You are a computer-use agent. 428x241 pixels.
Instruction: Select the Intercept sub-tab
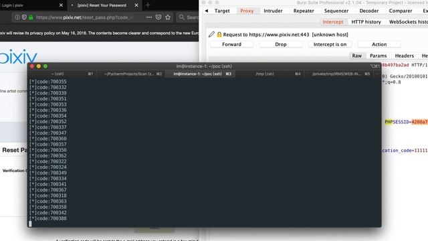pos(333,22)
